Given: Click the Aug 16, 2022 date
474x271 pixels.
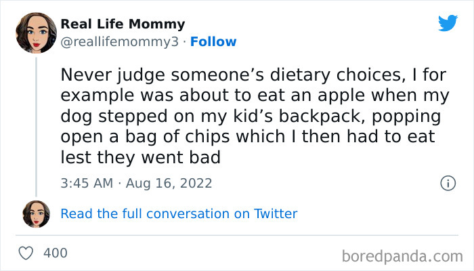Looking at the screenshot, I should (168, 183).
